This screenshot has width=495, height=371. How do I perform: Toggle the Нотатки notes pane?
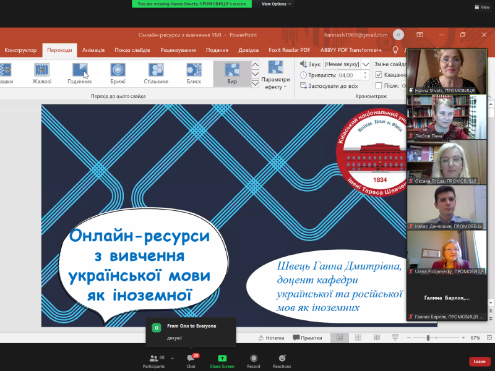coord(271,338)
